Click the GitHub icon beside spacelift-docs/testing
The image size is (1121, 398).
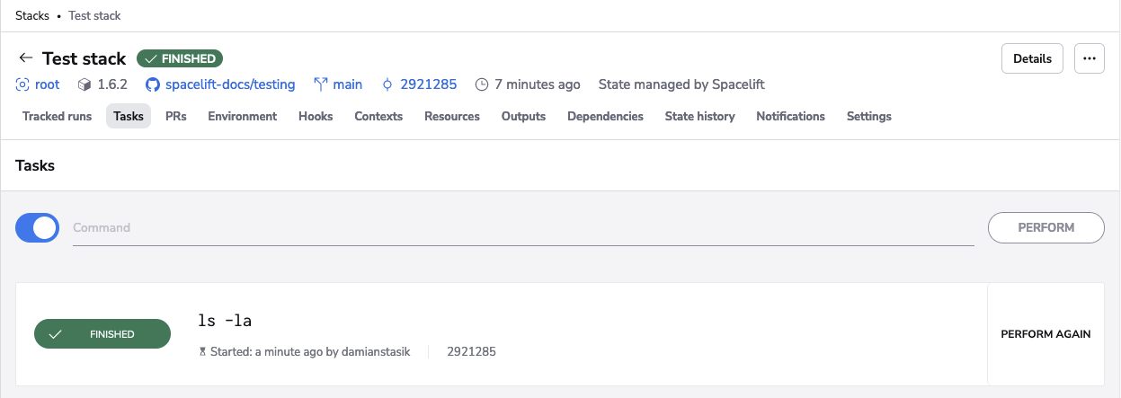(153, 84)
